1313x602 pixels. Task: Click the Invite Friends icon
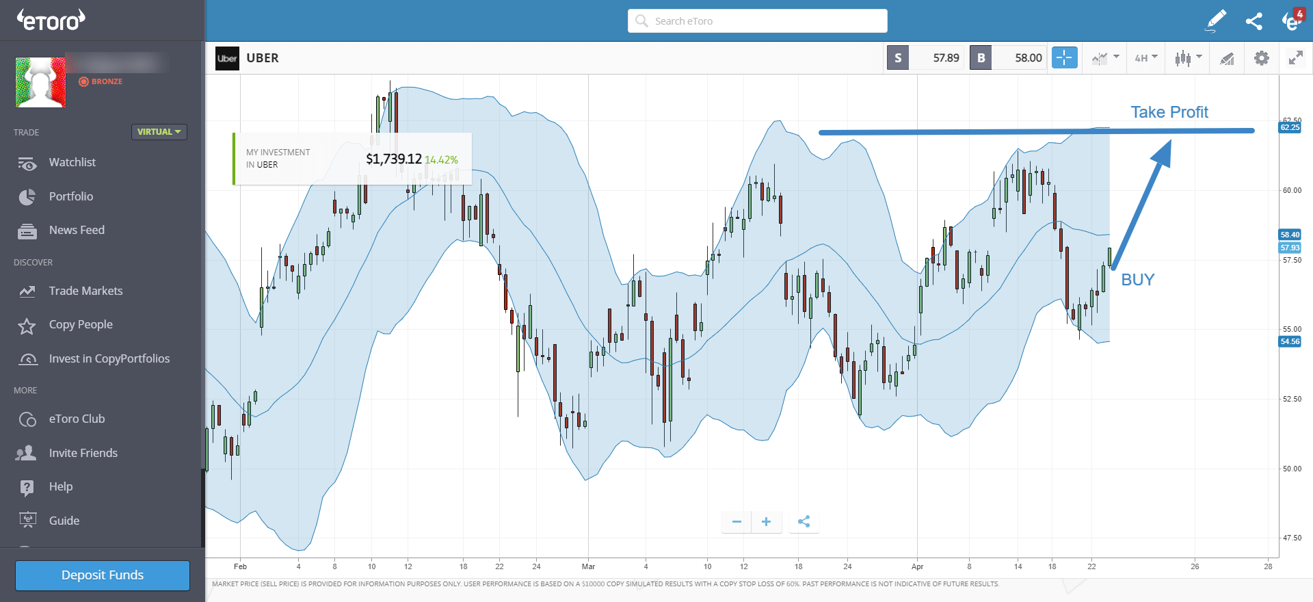click(26, 453)
